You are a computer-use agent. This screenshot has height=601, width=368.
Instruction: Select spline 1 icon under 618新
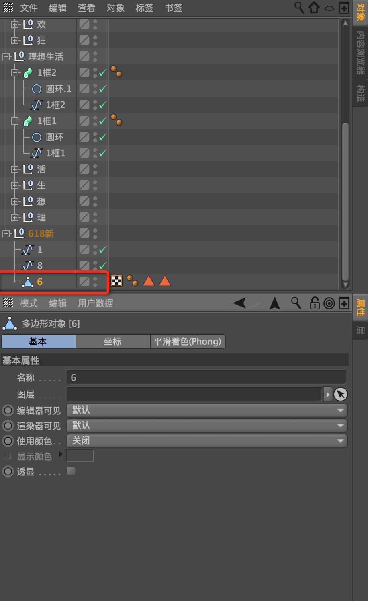click(x=28, y=250)
